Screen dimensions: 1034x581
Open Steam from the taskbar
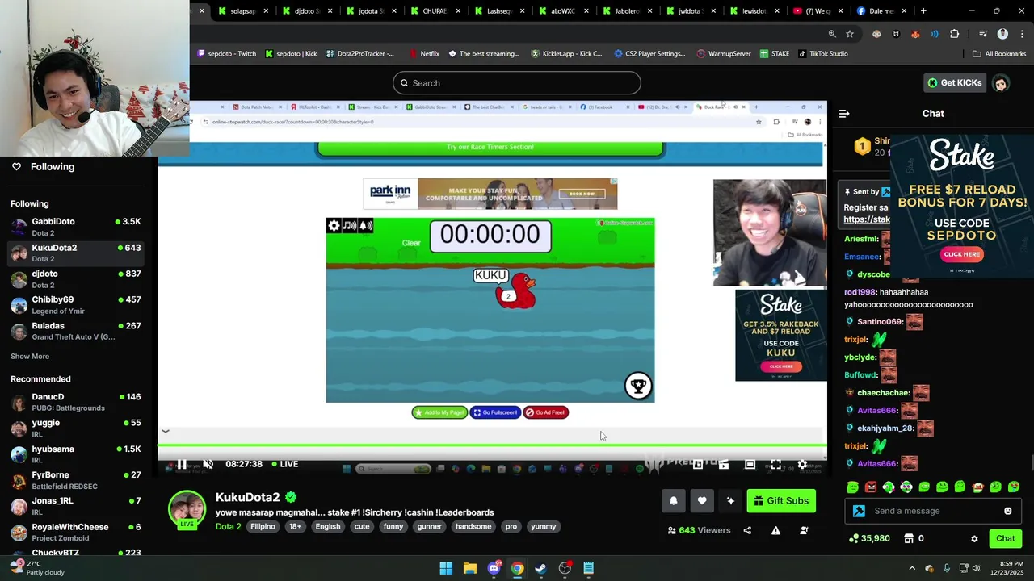(540, 568)
